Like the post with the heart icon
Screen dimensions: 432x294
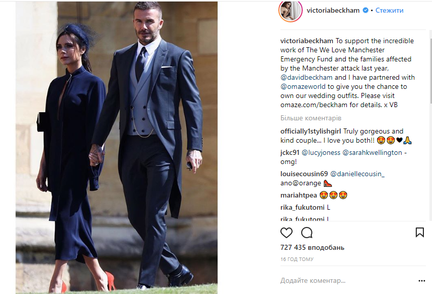click(x=286, y=233)
